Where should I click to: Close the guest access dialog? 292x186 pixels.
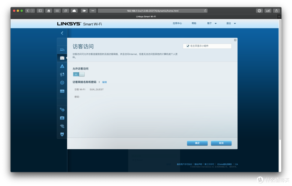point(235,40)
